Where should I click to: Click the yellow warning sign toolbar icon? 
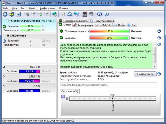[12, 14]
